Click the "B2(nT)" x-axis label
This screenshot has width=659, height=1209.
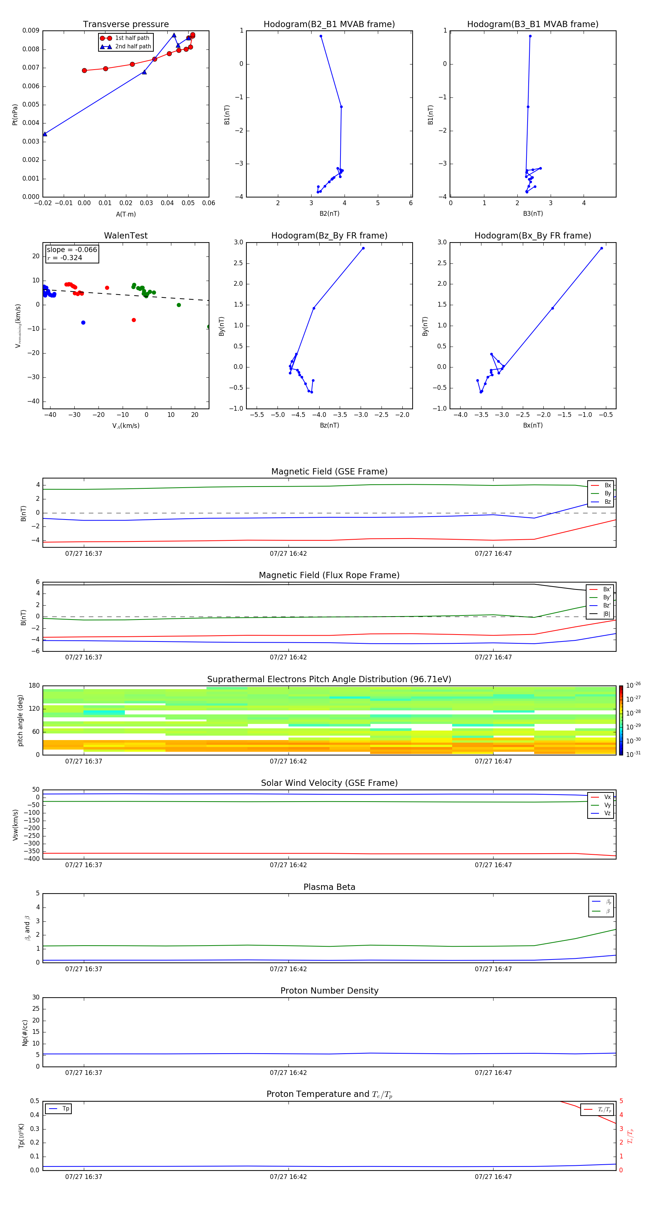(x=329, y=214)
